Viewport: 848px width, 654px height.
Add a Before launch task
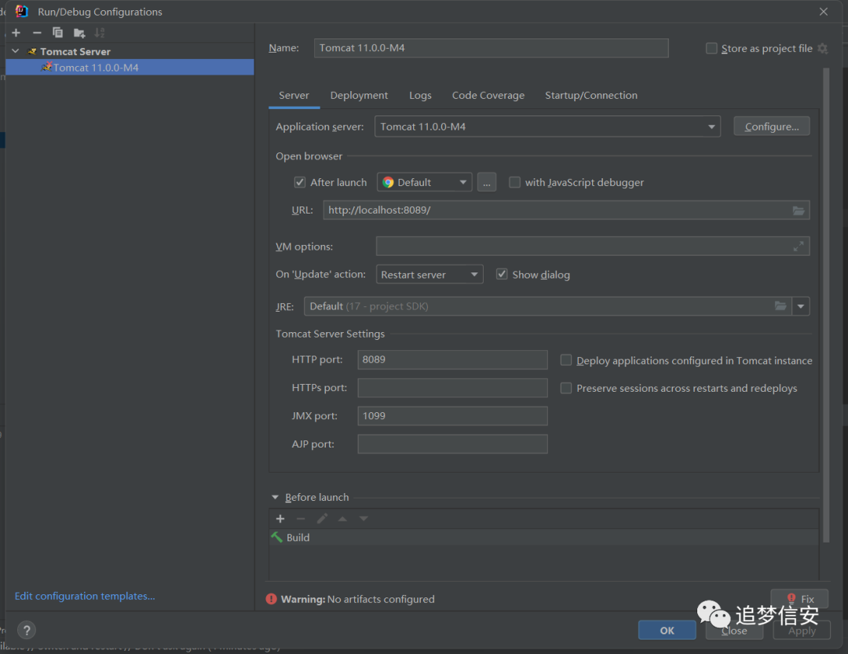[280, 519]
